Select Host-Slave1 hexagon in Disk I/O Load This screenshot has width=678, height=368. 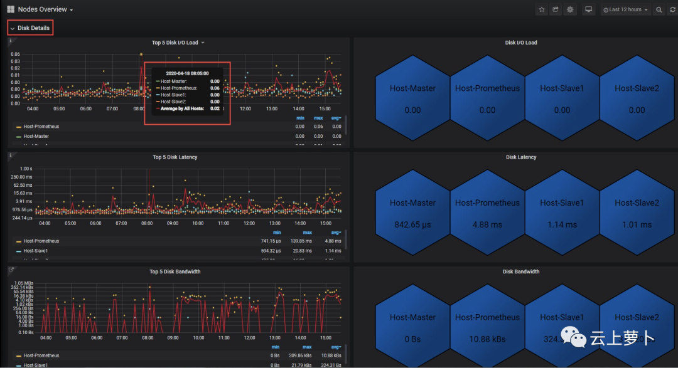562,98
